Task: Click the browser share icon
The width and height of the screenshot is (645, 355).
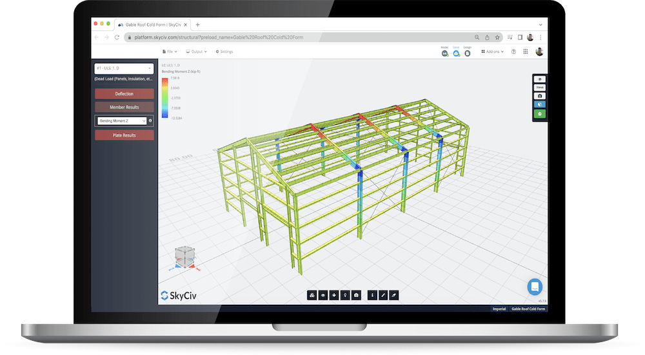Action: pos(487,37)
